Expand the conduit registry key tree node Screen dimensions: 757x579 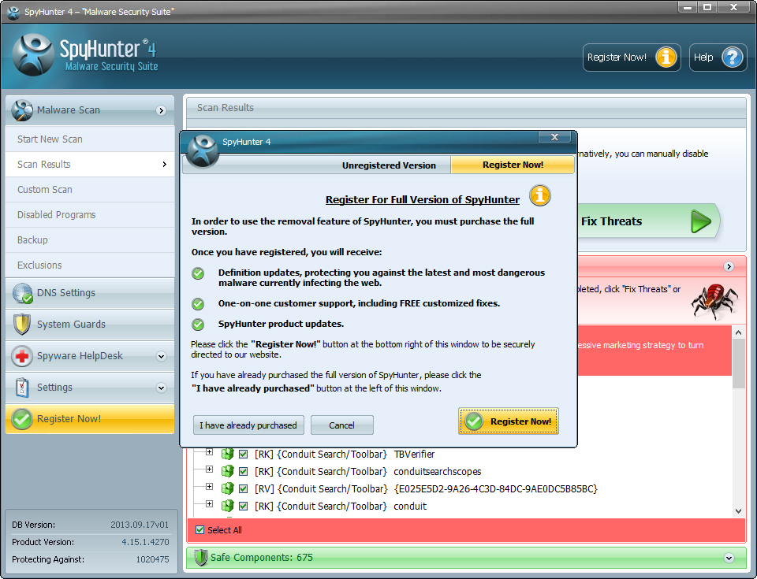pos(209,504)
